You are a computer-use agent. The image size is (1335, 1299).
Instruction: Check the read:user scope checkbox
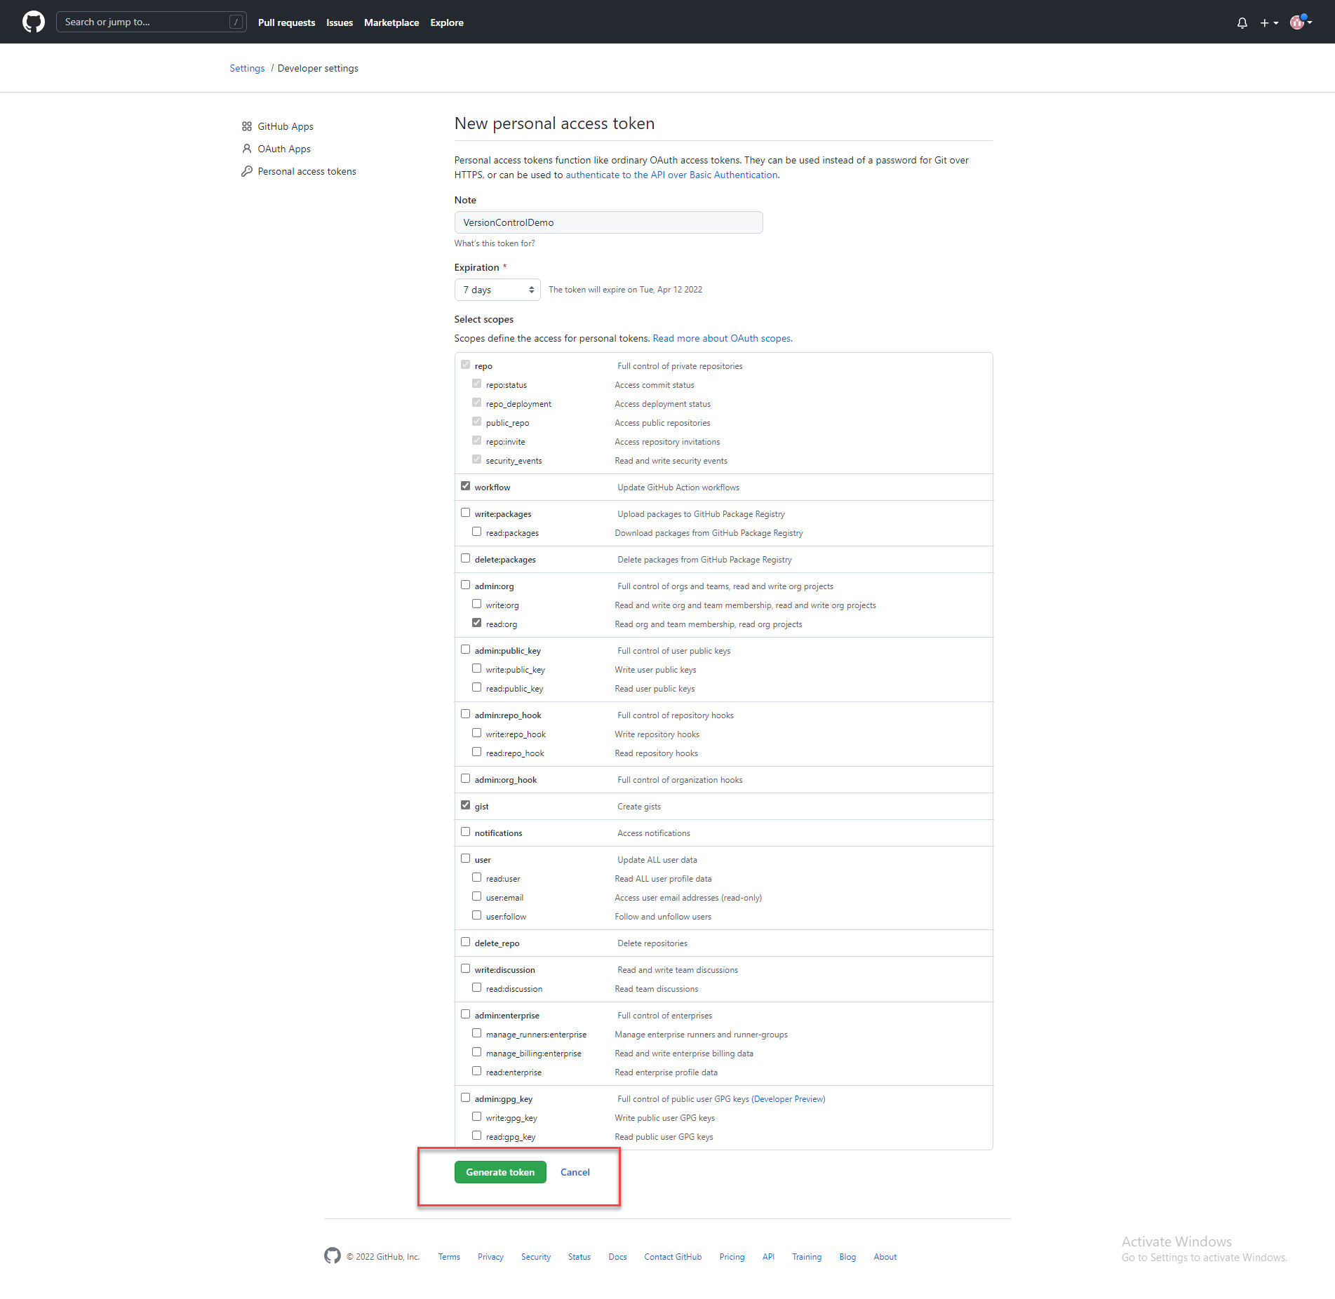tap(476, 877)
